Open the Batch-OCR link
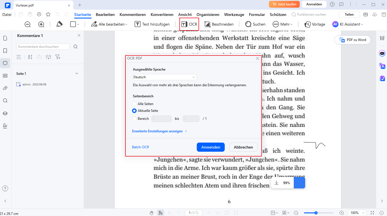The image size is (387, 216). (140, 147)
